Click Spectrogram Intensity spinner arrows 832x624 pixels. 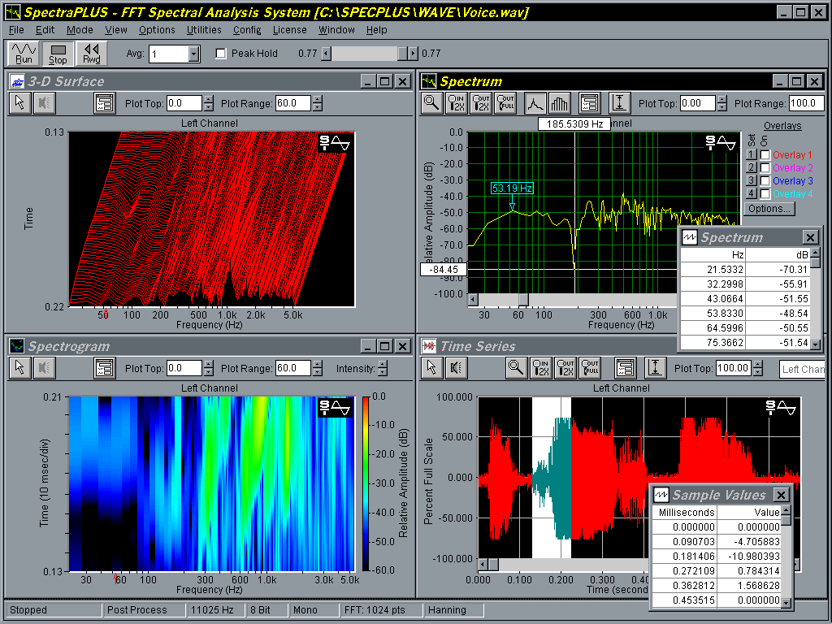(383, 368)
